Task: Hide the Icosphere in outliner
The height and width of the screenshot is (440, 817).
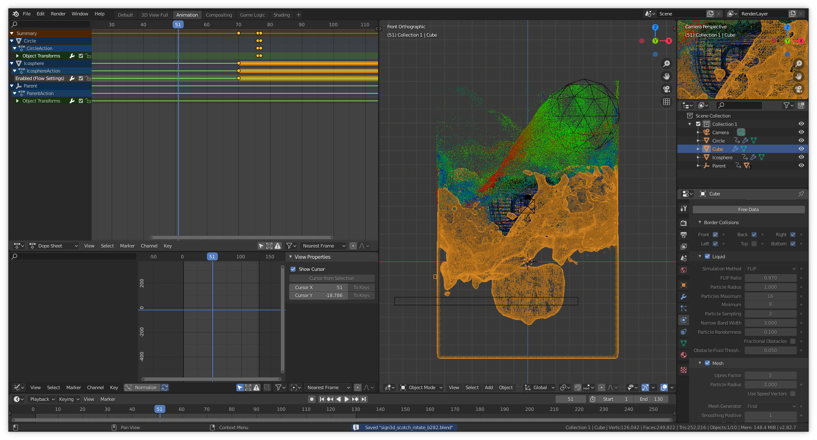Action: tap(801, 157)
